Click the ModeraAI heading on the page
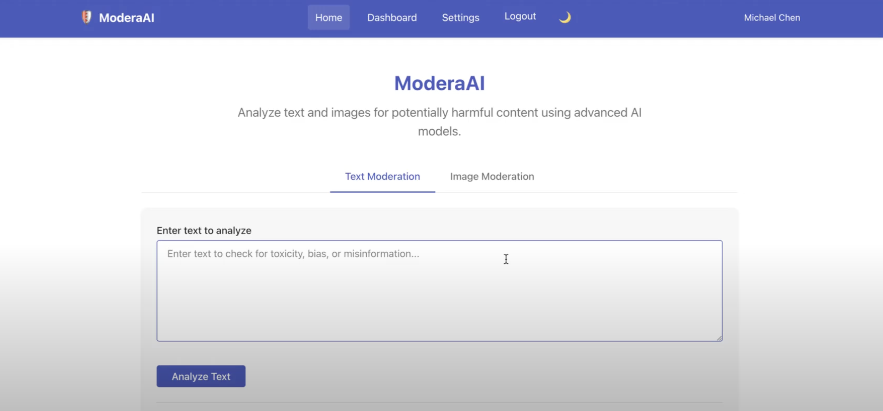This screenshot has height=411, width=883. point(439,83)
